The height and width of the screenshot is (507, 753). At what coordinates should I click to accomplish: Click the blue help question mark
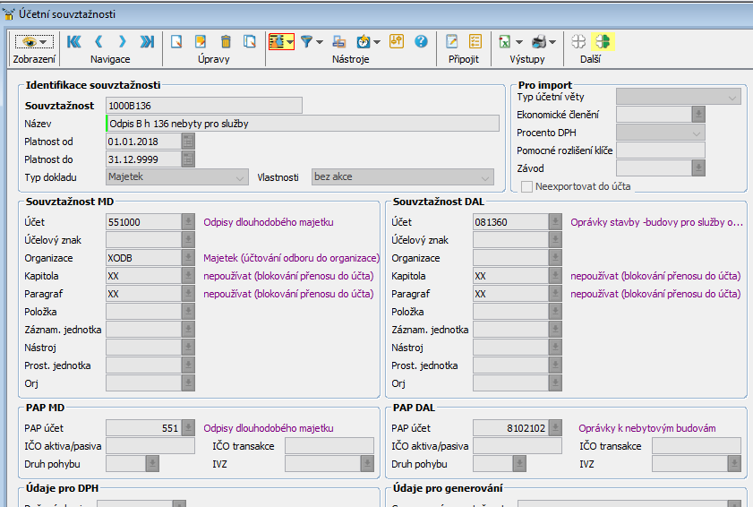[421, 41]
